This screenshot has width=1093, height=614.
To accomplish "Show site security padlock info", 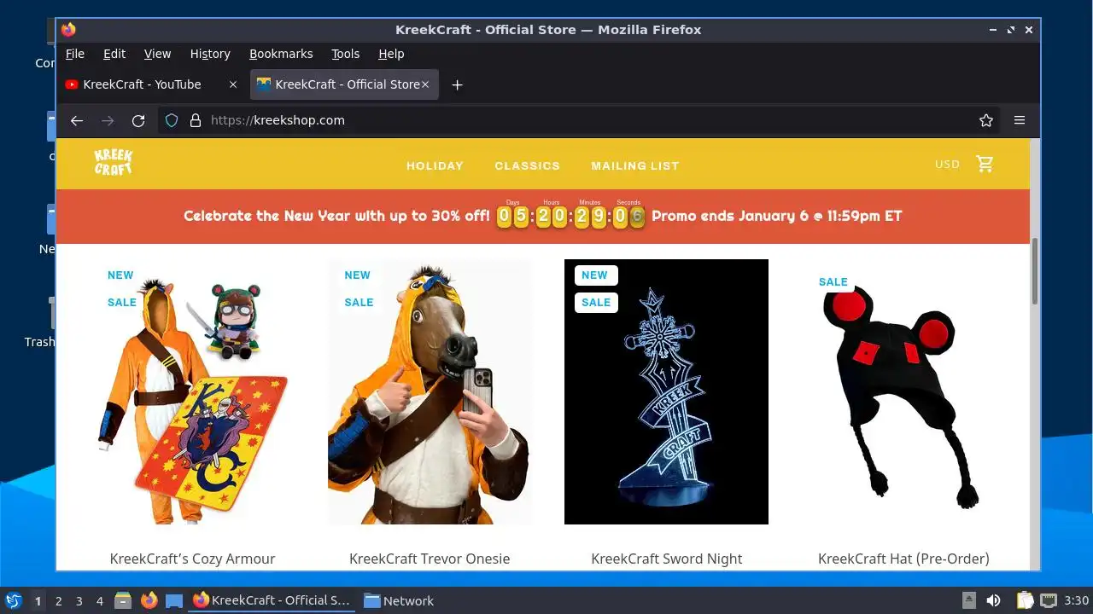I will pyautogui.click(x=195, y=120).
